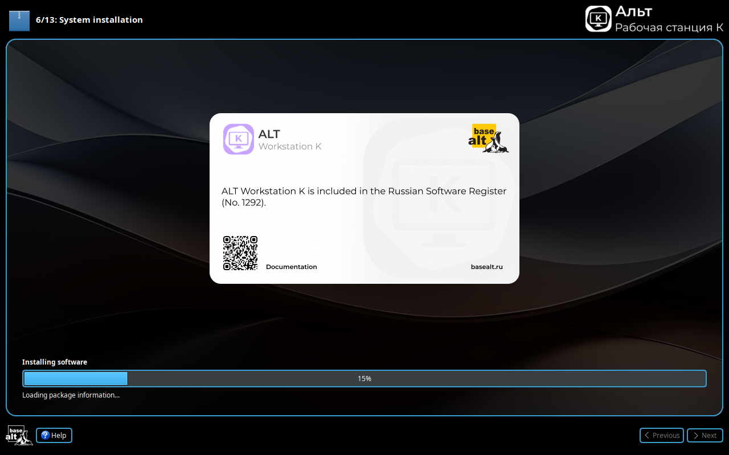Click the 'Workstation K' subtitle on the slide
This screenshot has width=729, height=455.
[x=290, y=147]
